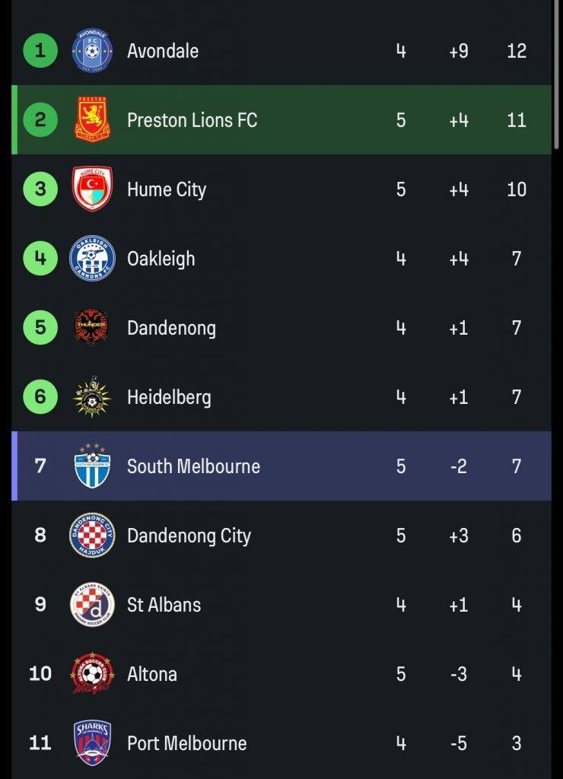Select the South Melbourne FC shield

pos(92,466)
